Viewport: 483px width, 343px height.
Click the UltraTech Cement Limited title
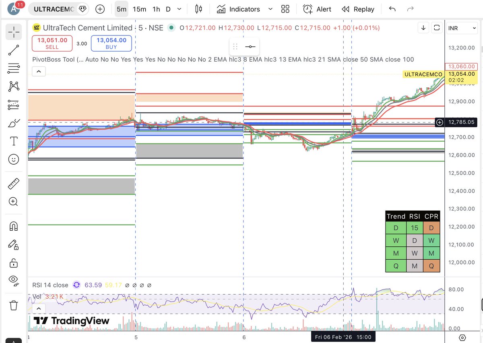89,28
